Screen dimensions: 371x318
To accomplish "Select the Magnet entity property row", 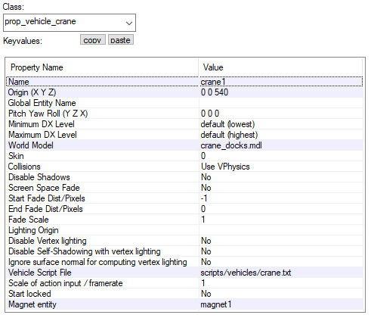I will pos(184,304).
